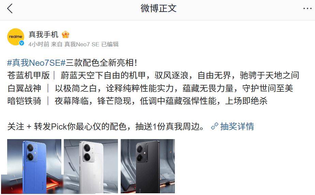315x195 pixels.
Task: Open the #真我Neo7SE# hashtag topic
Action: [x=36, y=63]
